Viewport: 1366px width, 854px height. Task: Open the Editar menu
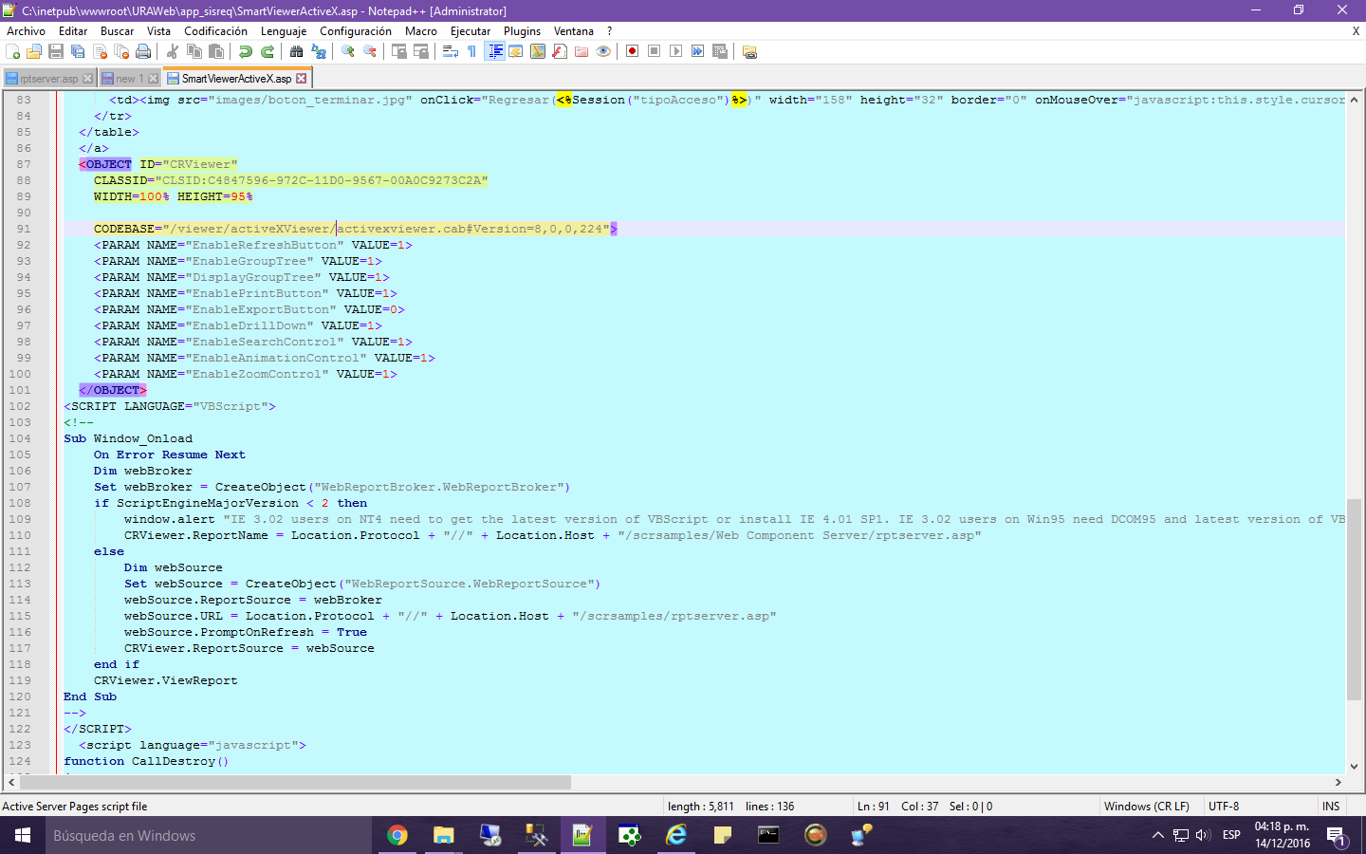coord(73,31)
